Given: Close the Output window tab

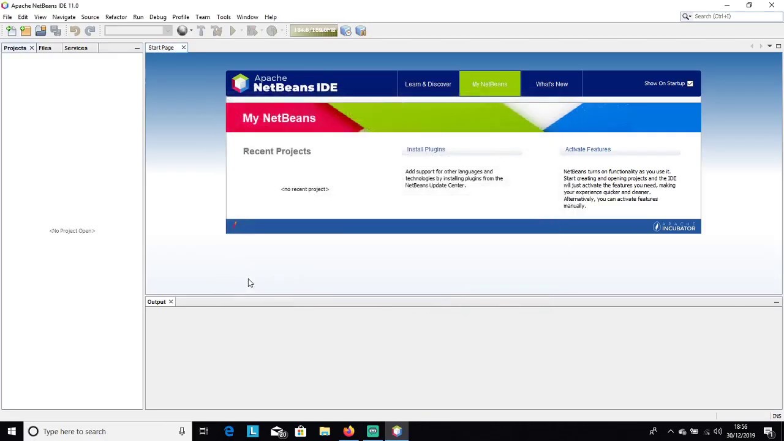Looking at the screenshot, I should pyautogui.click(x=171, y=302).
